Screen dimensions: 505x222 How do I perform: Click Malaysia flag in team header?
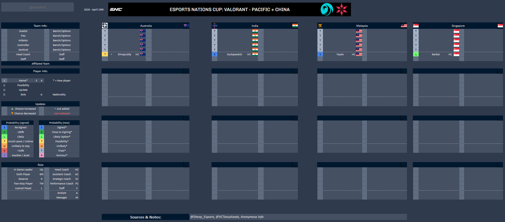click(404, 26)
